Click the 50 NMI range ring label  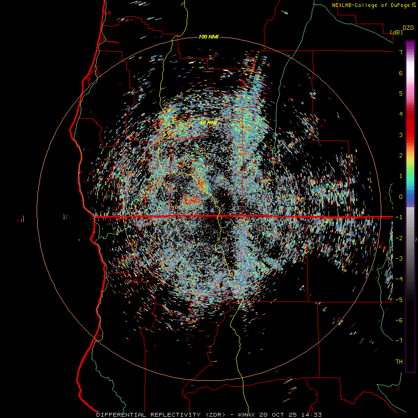point(209,123)
